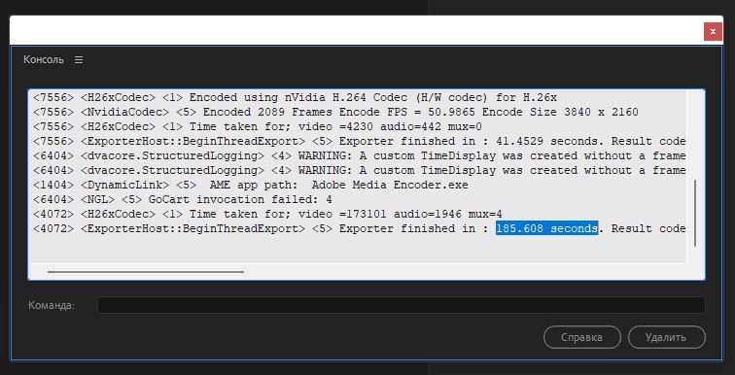735x375 pixels.
Task: Click the Команда command input field
Action: tap(401, 305)
